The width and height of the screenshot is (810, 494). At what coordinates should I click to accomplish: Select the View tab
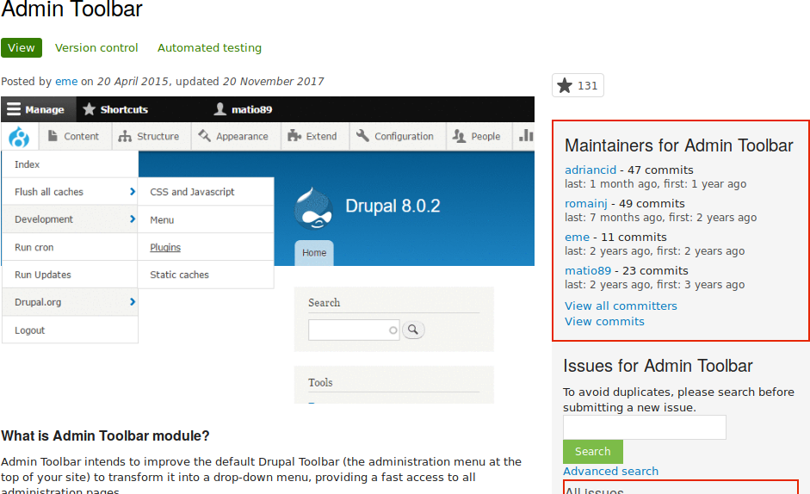pos(22,47)
